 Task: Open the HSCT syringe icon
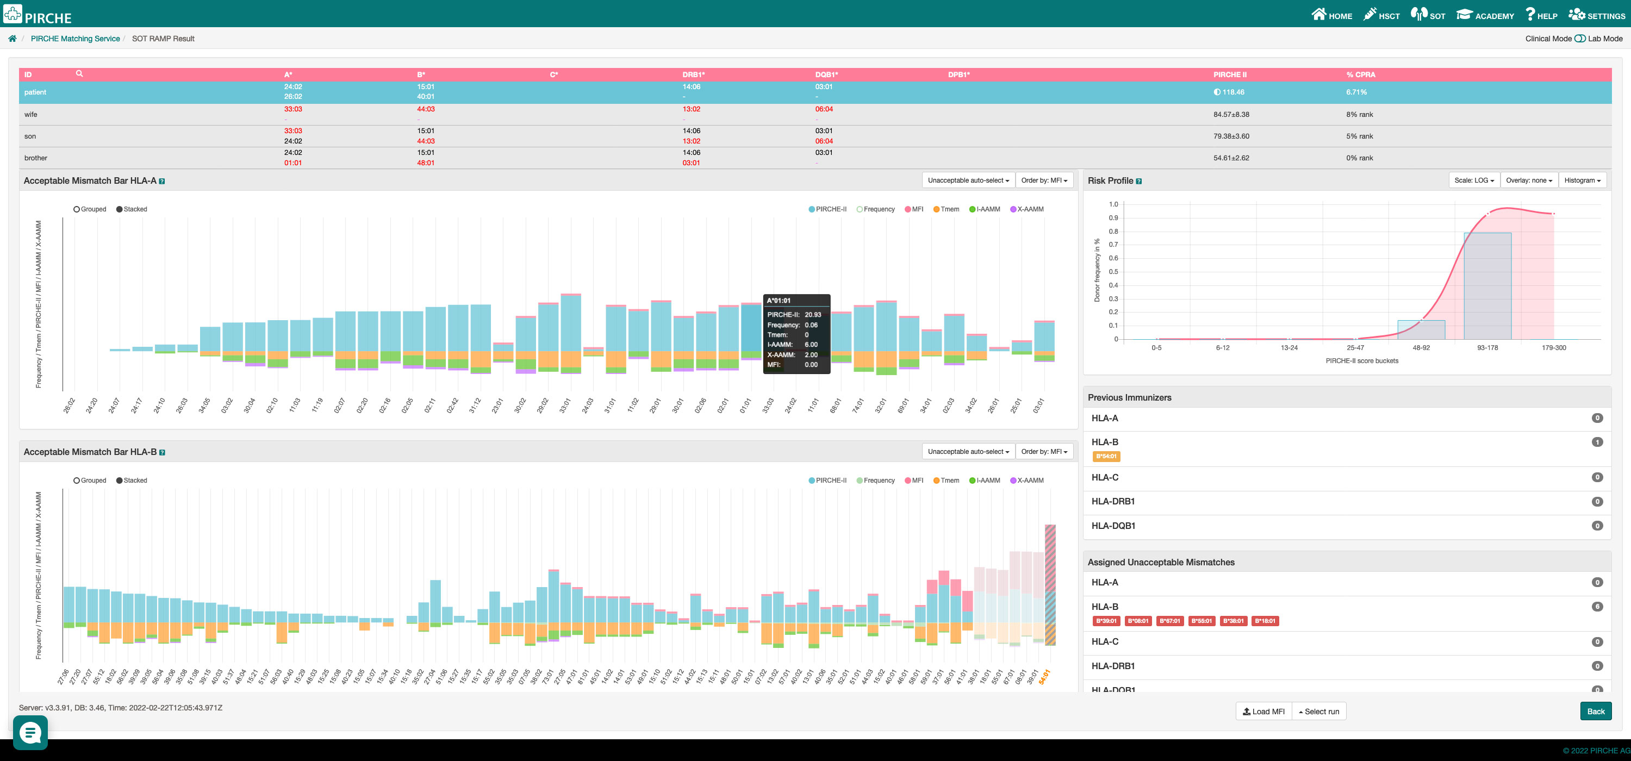[1369, 14]
